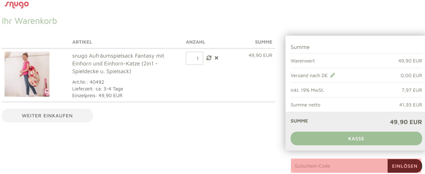Click the ARTIKEL column header
This screenshot has width=425, height=174.
click(82, 42)
